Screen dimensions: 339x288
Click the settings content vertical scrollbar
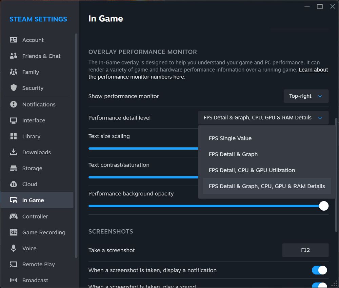click(x=336, y=175)
